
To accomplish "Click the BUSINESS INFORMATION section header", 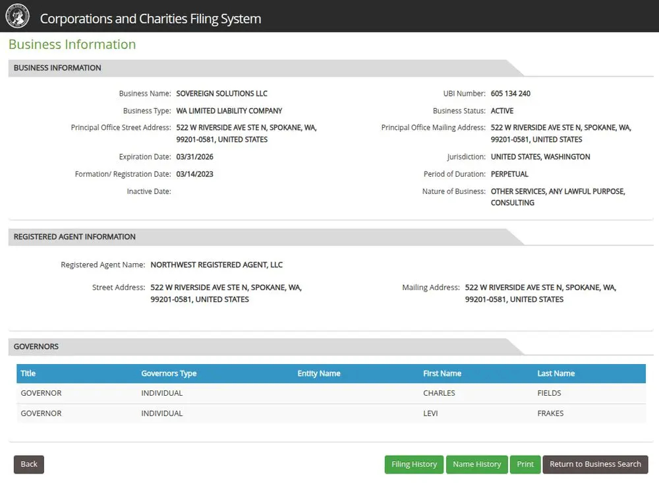I will coord(57,68).
